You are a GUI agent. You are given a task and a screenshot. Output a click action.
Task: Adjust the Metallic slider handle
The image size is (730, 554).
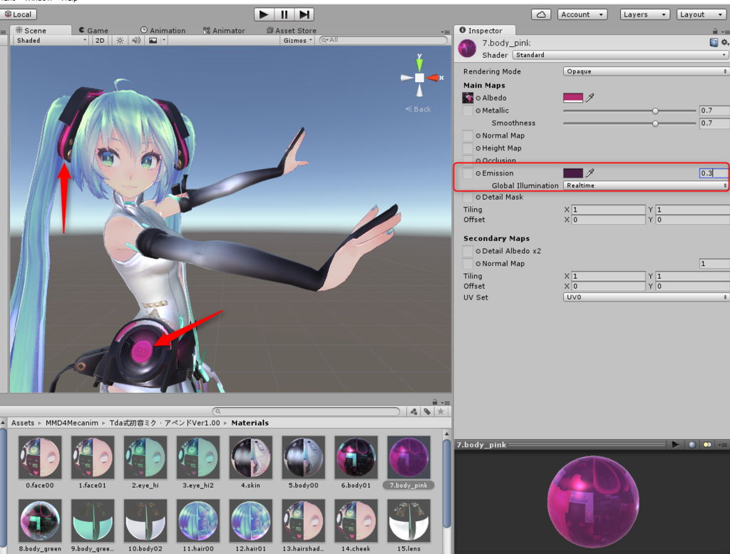[656, 111]
